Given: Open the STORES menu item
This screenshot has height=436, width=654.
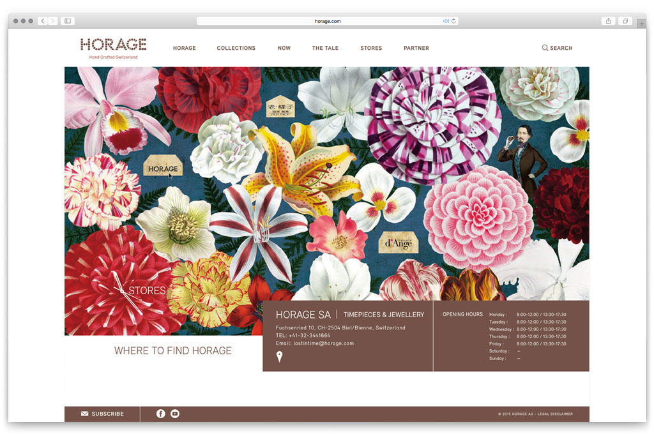Looking at the screenshot, I should coord(371,48).
